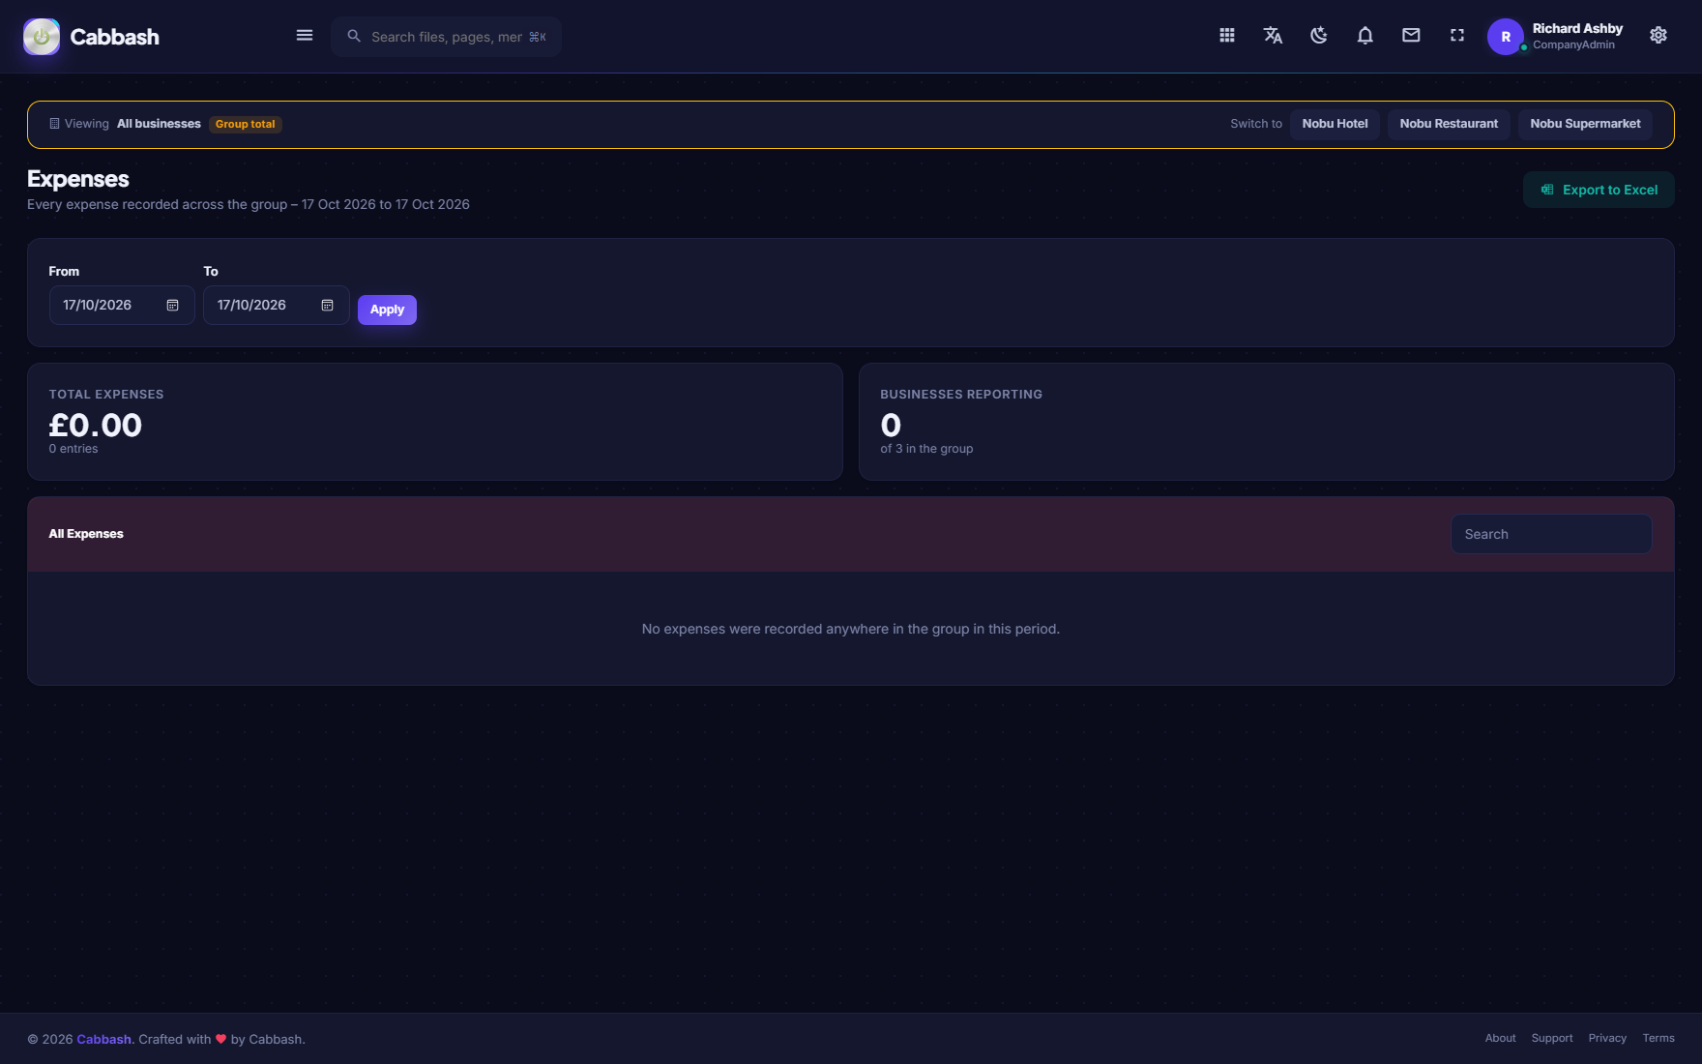Export expenses to Excel
Screen dimensions: 1702x1064
click(x=1599, y=190)
